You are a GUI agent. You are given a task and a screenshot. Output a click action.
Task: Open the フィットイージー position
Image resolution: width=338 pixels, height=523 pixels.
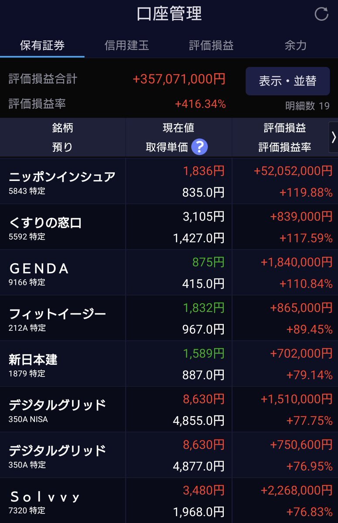[x=169, y=318]
